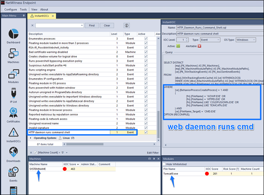Click the Find button
The image size is (264, 195).
click(x=92, y=25)
